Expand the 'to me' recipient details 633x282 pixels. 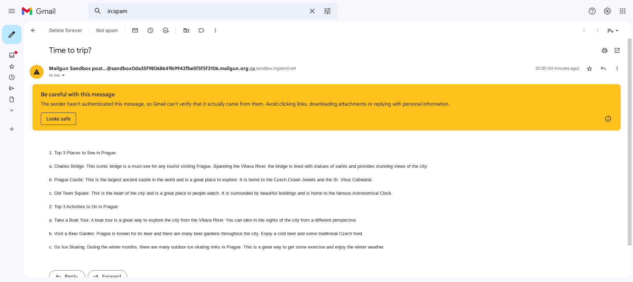click(x=63, y=75)
